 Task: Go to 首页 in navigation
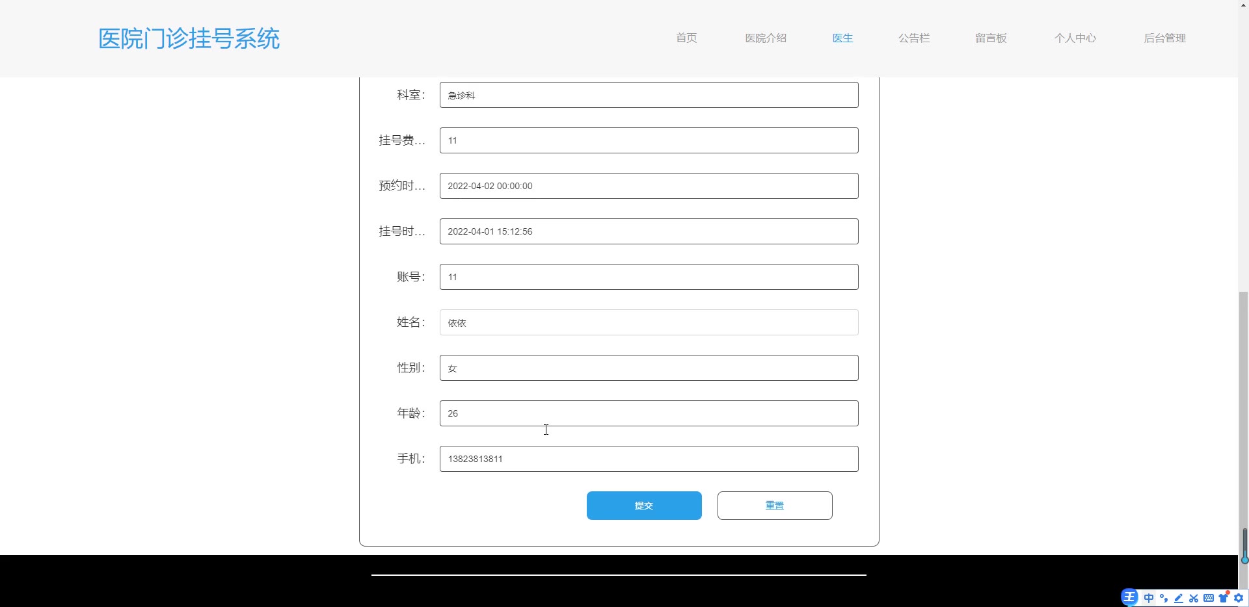point(686,38)
